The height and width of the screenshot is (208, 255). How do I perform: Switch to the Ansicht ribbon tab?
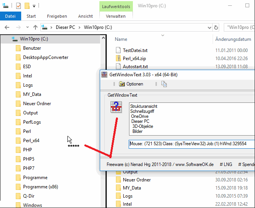86,16
